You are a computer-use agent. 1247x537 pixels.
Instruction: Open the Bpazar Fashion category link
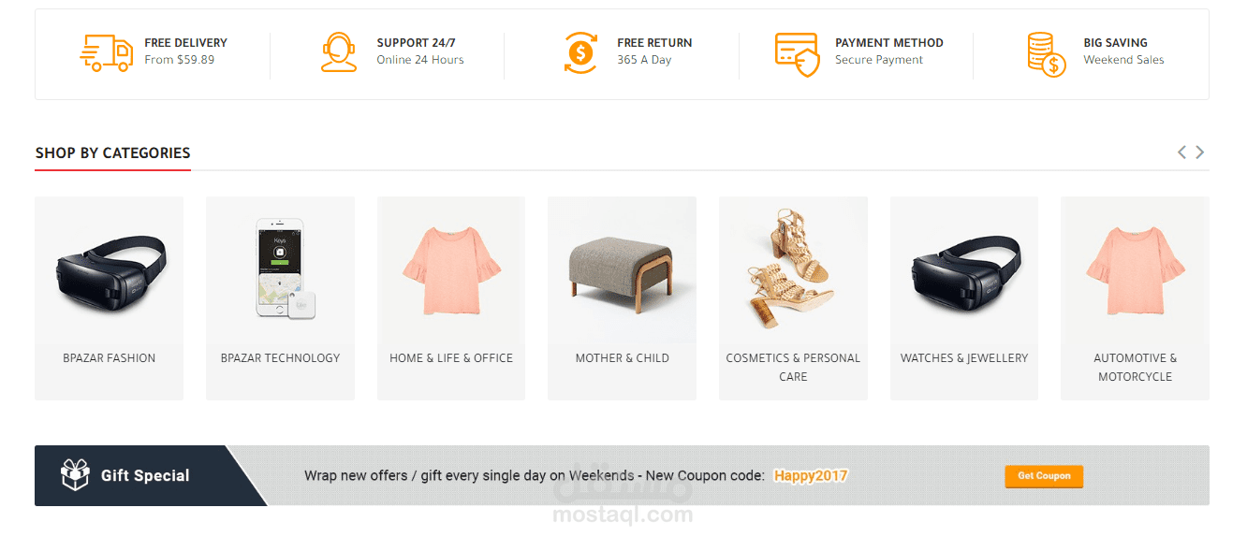[110, 358]
